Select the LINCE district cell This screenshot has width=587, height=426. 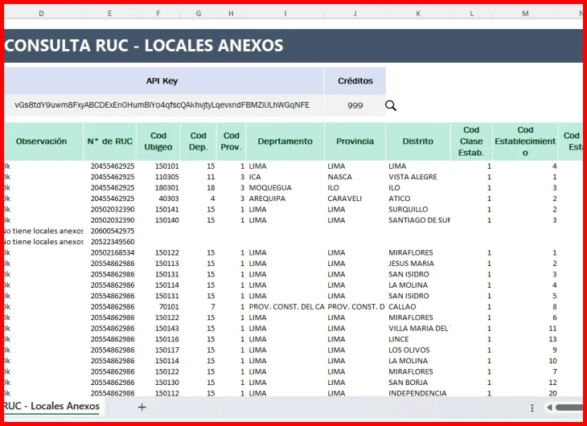[418, 339]
